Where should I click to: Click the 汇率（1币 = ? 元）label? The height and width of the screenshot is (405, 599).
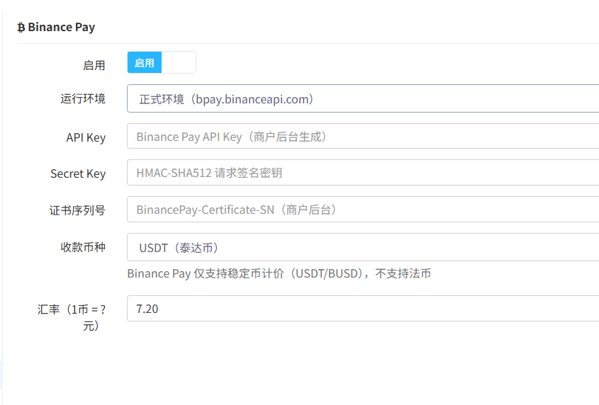(72, 317)
